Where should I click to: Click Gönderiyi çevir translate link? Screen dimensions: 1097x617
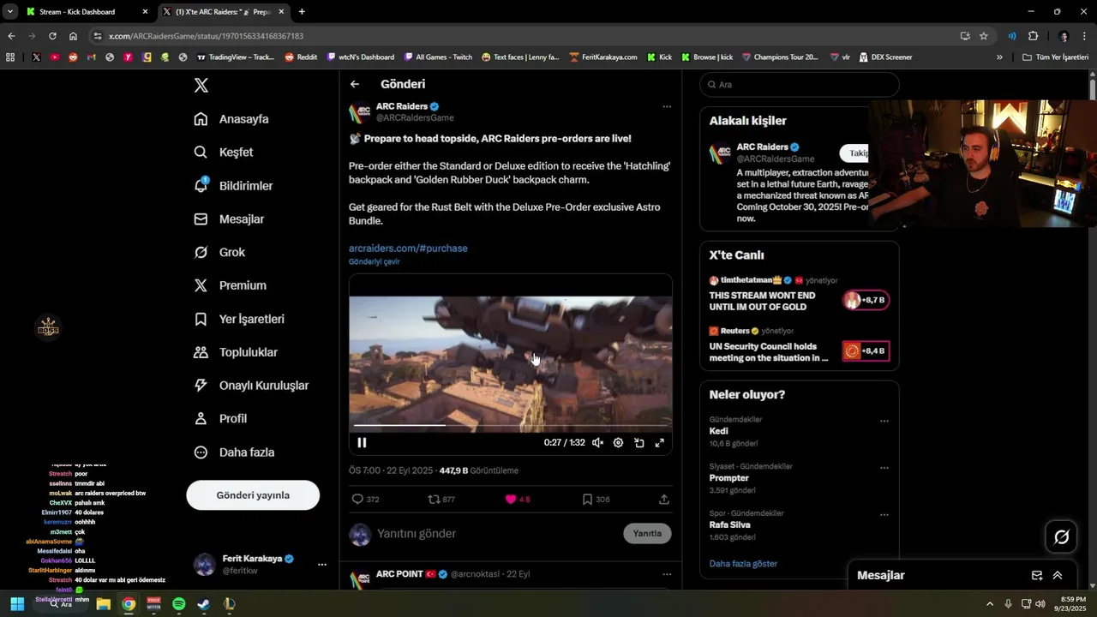[375, 262]
